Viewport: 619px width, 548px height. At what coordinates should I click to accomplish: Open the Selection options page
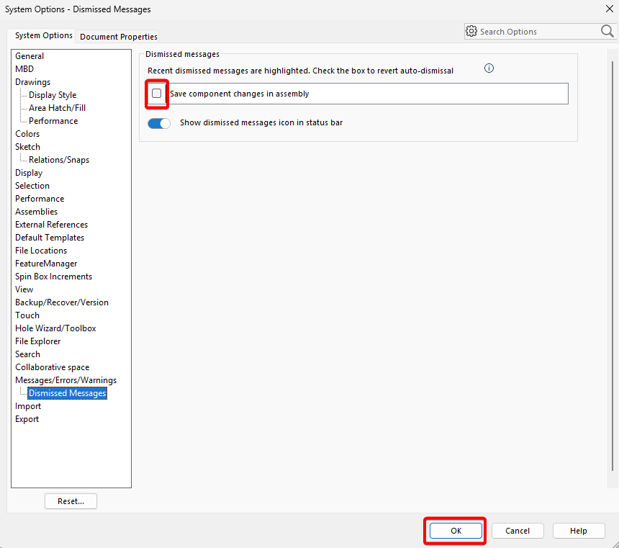coord(32,186)
